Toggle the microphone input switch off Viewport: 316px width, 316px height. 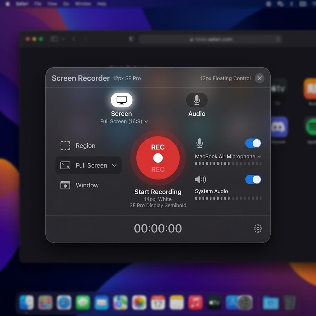(253, 143)
